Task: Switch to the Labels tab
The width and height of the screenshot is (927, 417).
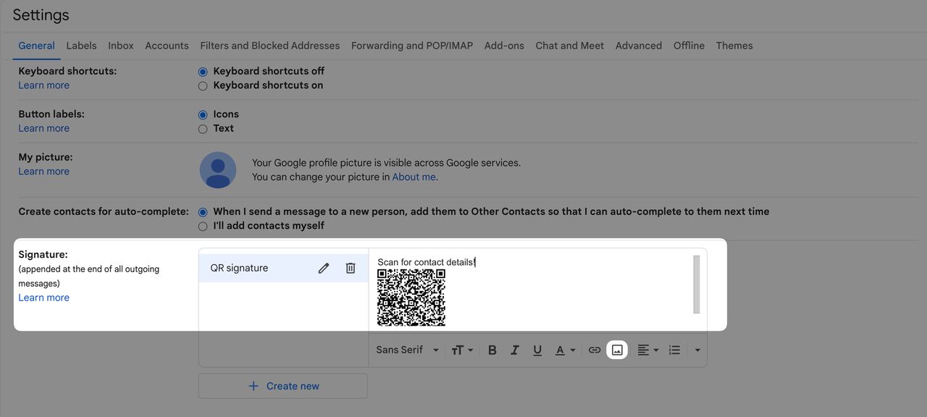Action: coord(81,46)
